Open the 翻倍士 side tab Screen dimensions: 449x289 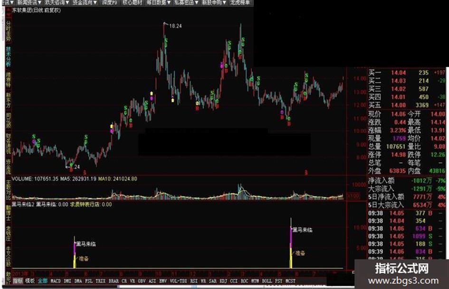(8, 213)
